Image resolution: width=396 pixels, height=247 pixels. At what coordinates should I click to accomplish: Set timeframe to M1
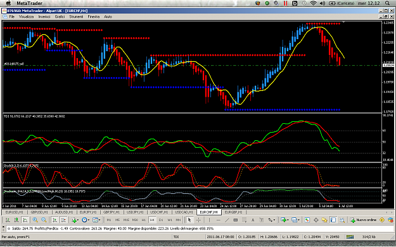(x=109, y=220)
